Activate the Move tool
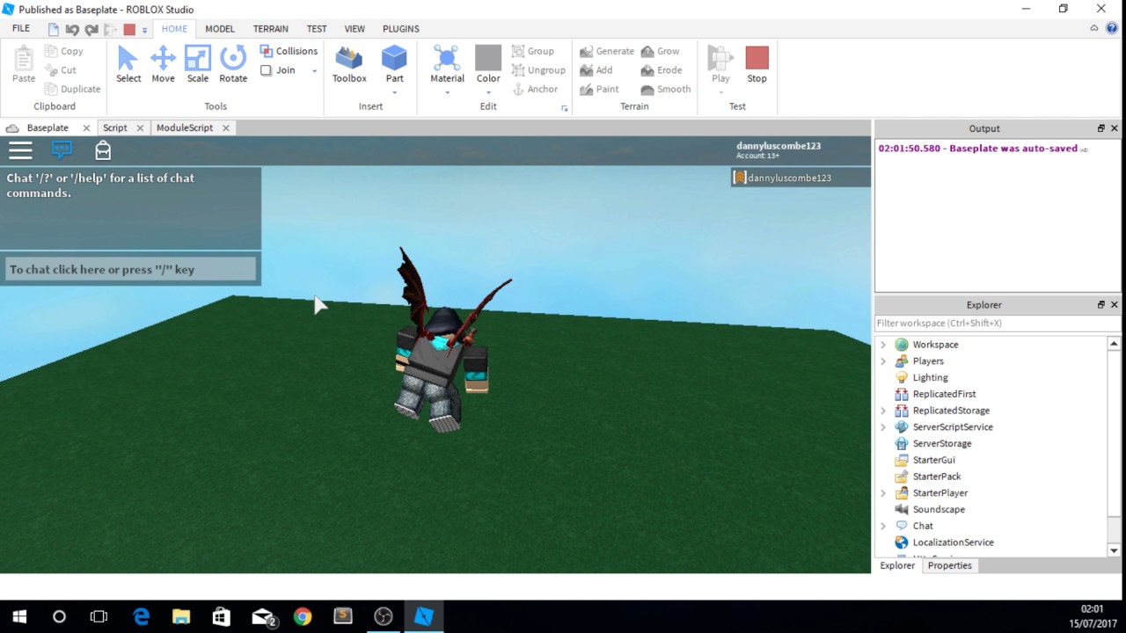Viewport: 1126px width, 633px height. pos(163,63)
